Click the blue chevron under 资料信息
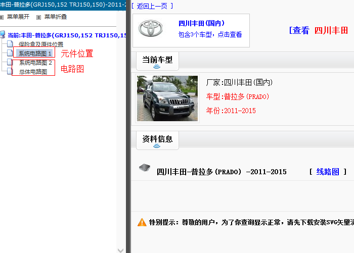The width and height of the screenshot is (354, 253). point(157,146)
